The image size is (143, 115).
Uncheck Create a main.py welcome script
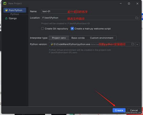coord(72,28)
